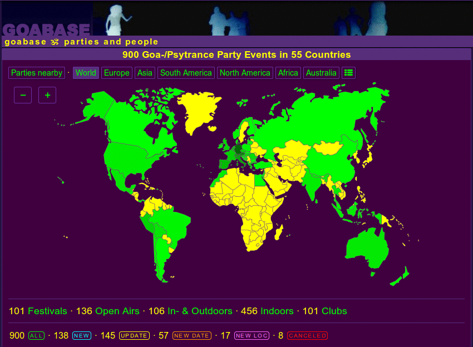Click Australia on the world map

click(367, 249)
